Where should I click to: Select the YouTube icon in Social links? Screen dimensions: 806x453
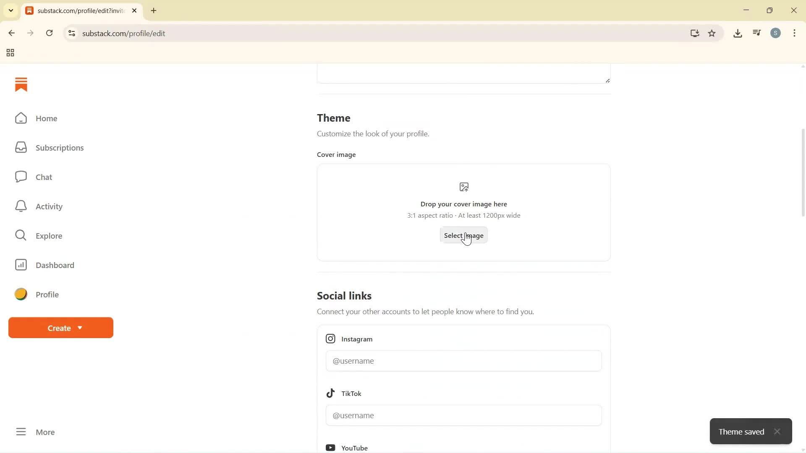pos(331,448)
